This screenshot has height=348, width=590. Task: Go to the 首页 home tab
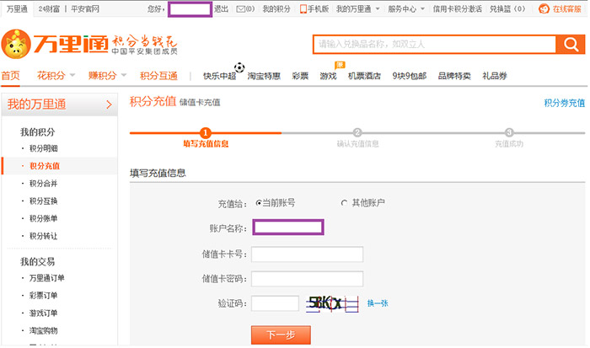click(x=11, y=76)
